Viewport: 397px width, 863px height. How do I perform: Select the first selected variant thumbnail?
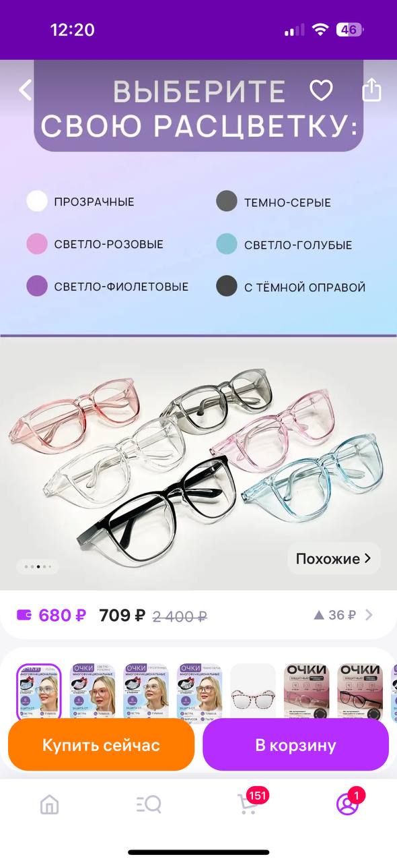[38, 692]
